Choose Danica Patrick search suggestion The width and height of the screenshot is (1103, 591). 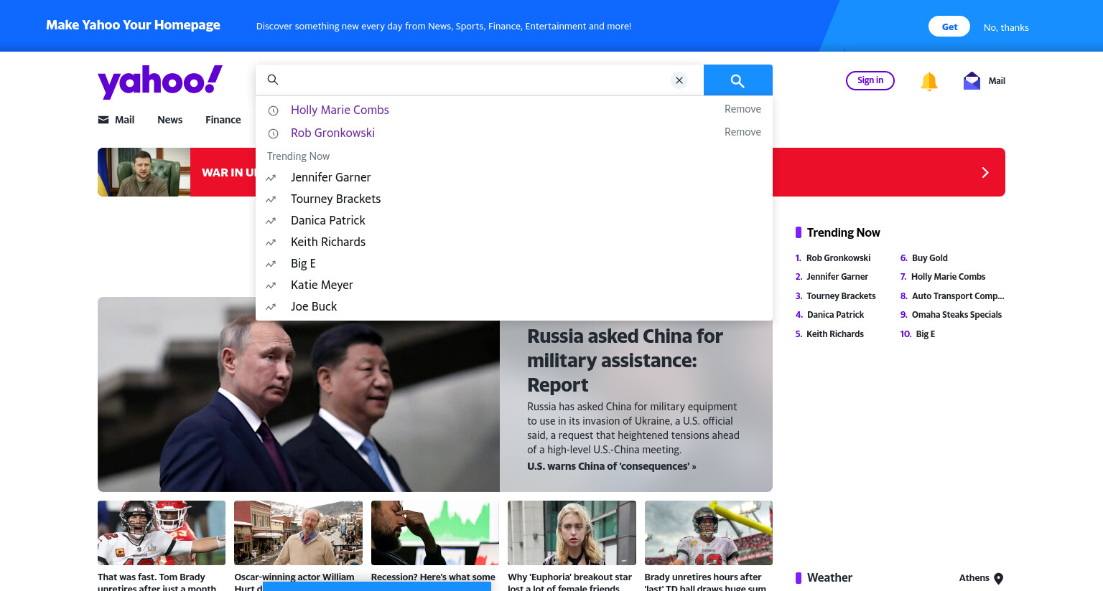coord(327,220)
